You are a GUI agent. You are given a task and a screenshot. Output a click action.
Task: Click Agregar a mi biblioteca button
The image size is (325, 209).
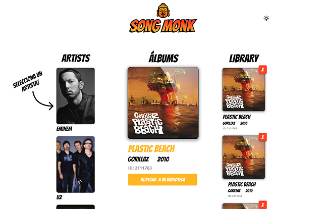click(x=162, y=180)
